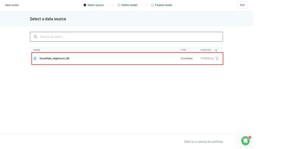This screenshot has height=149, width=283.
Task: Click the Finalize model step circle
Action: click(152, 5)
